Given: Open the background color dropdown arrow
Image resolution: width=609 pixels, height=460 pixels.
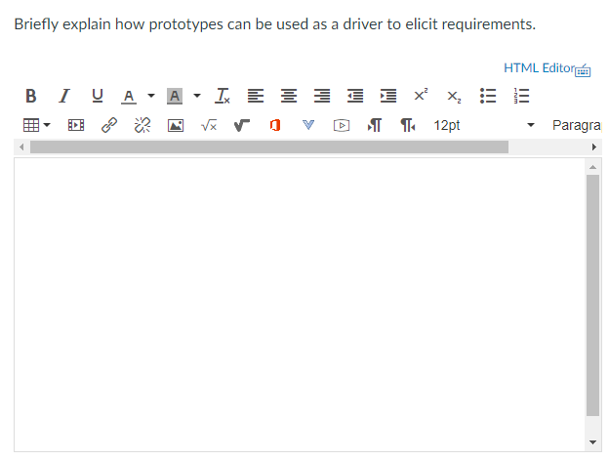Looking at the screenshot, I should point(197,96).
